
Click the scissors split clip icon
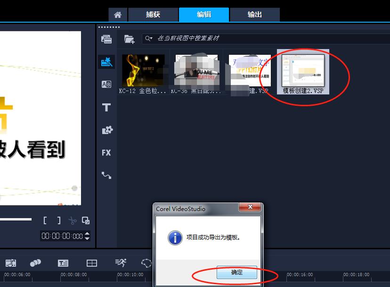point(73,220)
